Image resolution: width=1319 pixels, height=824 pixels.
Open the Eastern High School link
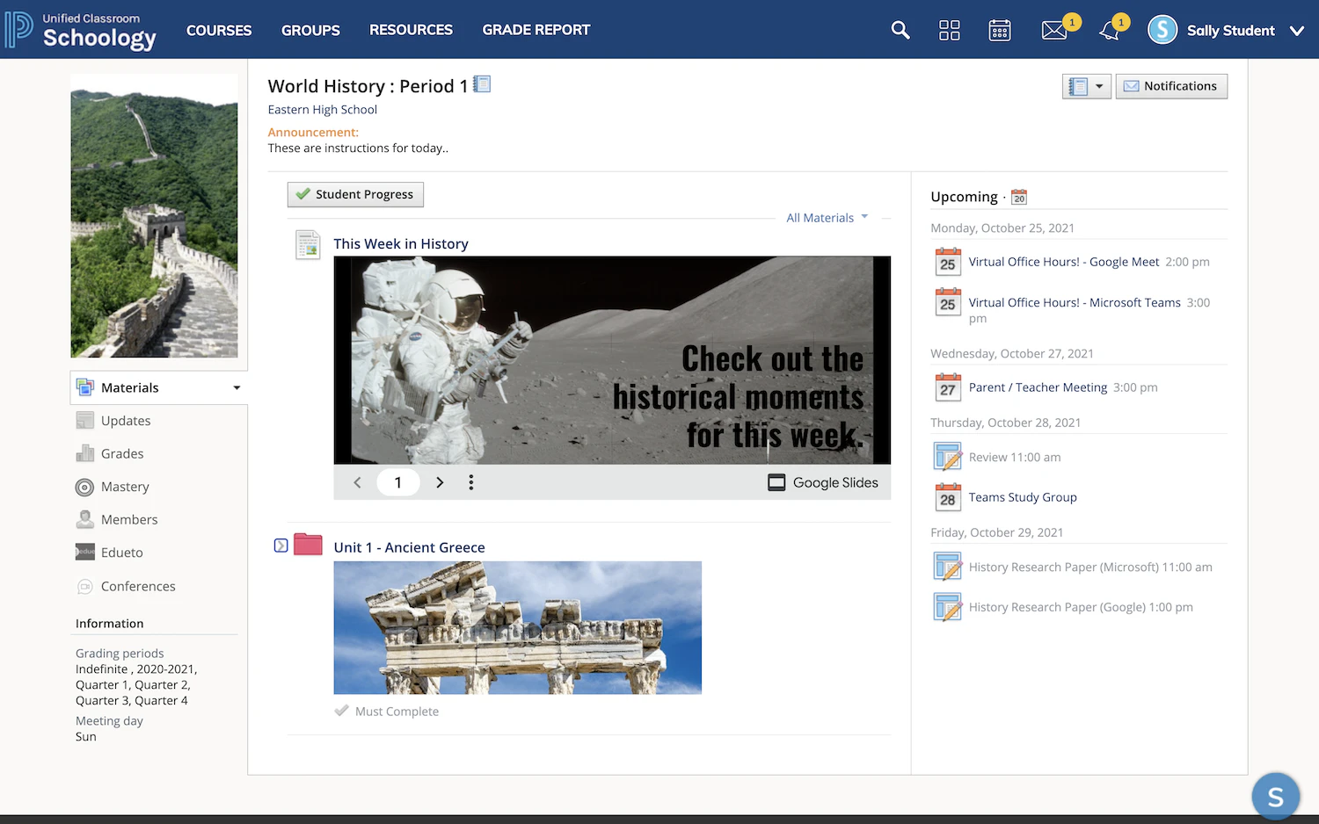(x=322, y=109)
